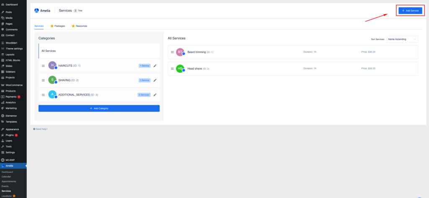Click the Marketing megaphone icon

[x=3, y=108]
